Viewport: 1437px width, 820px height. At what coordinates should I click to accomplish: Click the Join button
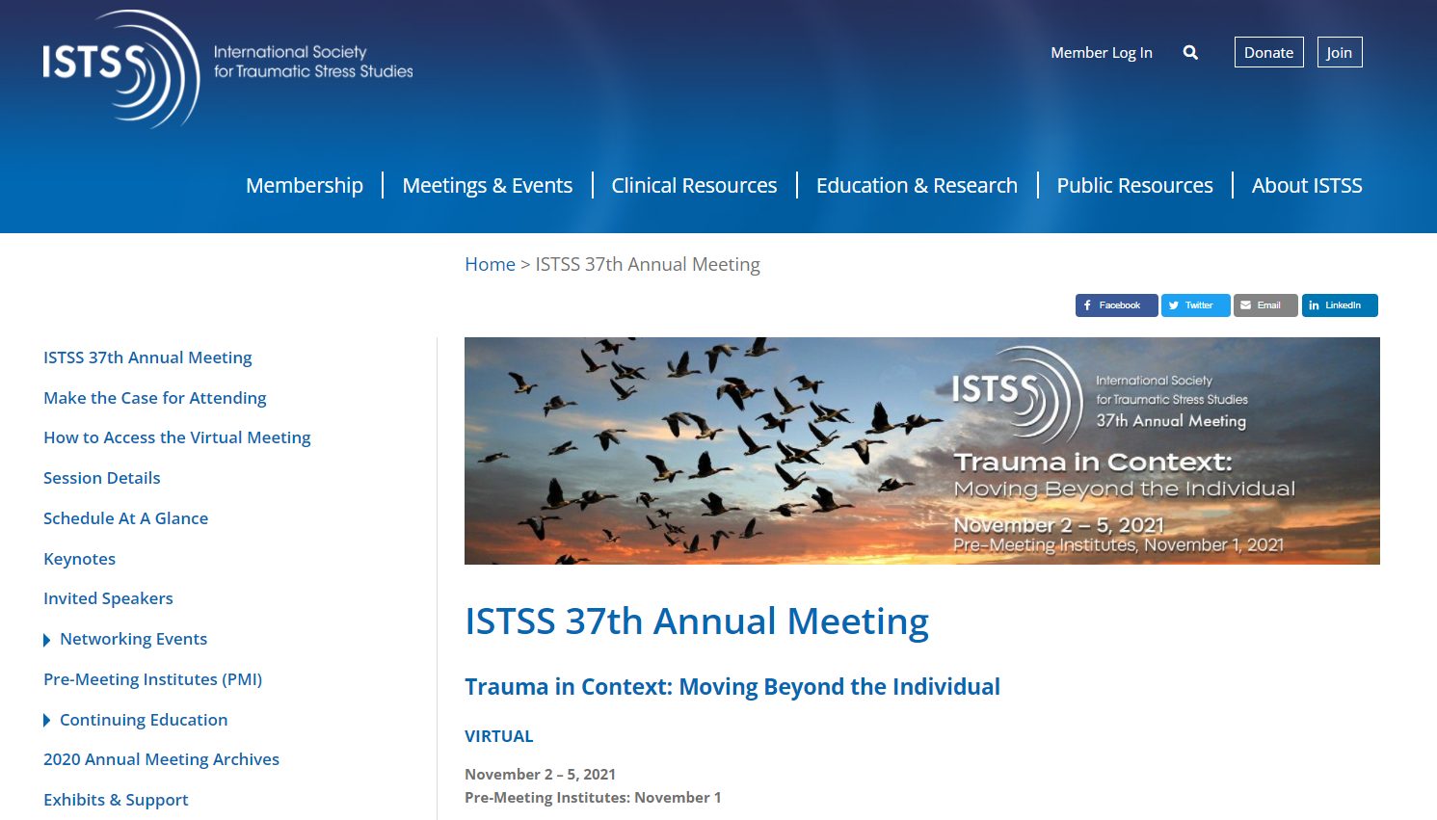[x=1339, y=52]
